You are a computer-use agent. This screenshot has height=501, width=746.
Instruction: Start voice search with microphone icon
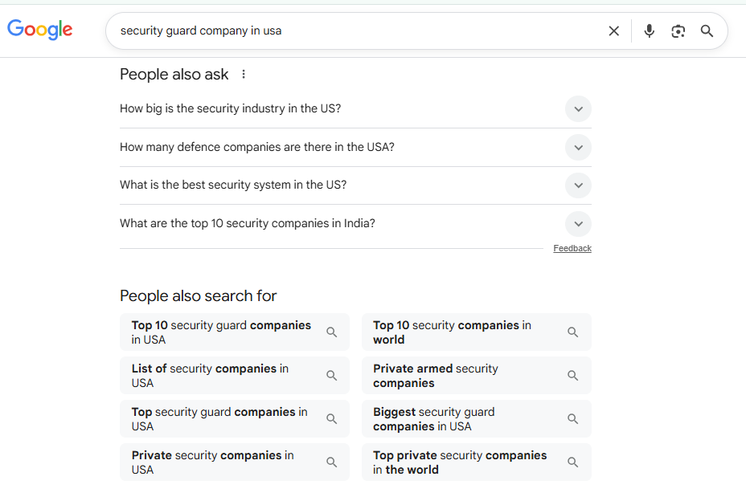click(650, 31)
